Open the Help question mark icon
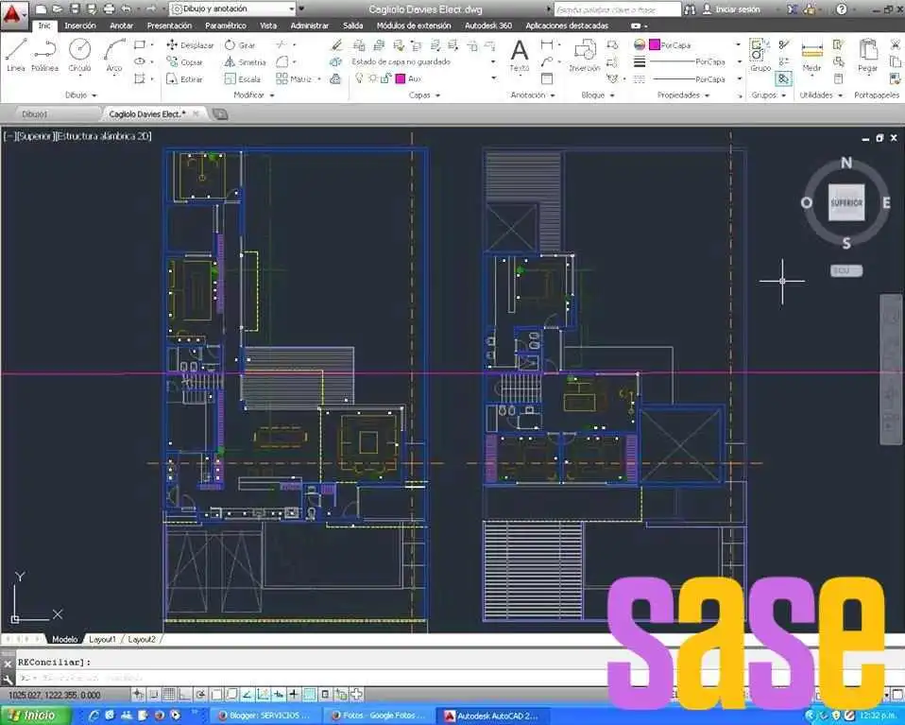Screen dimensions: 905x725 tap(842, 9)
